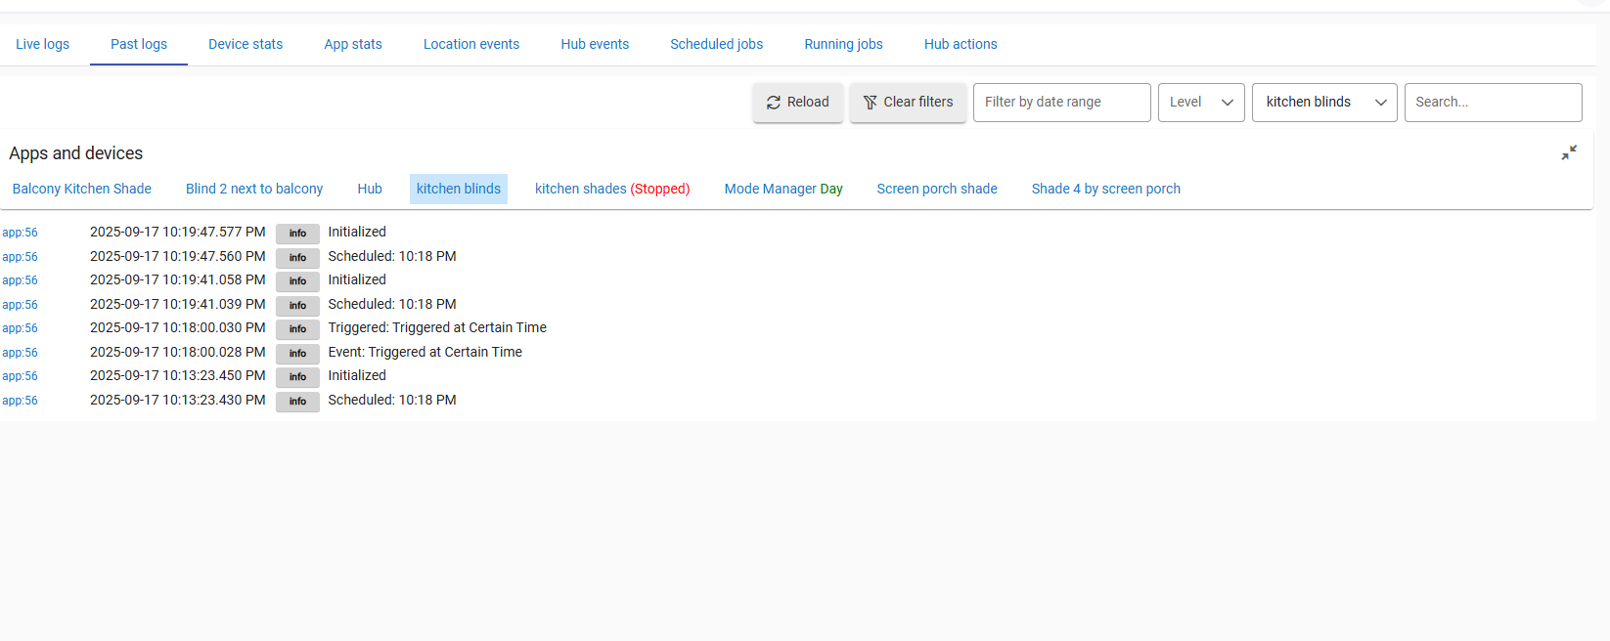Image resolution: width=1610 pixels, height=641 pixels.
Task: Filter logs by Balcony Kitchen Shade
Action: [x=82, y=189]
